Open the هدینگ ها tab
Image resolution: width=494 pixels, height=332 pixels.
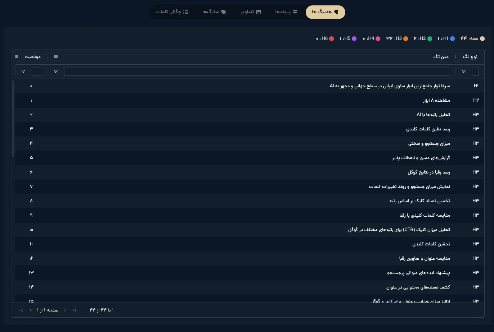[325, 12]
